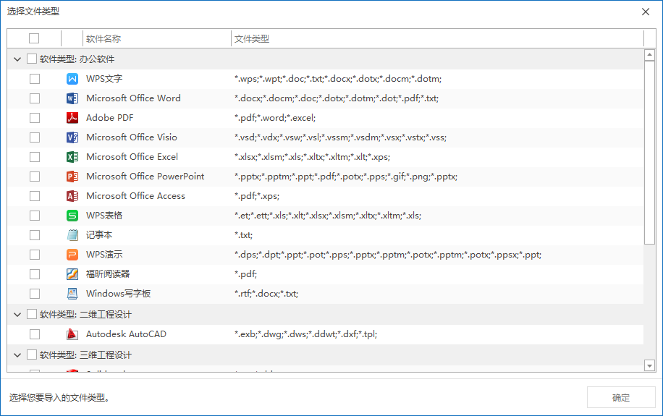Tick the 三维工程设计 group checkbox
Screen dimensions: 663x416
coord(32,355)
